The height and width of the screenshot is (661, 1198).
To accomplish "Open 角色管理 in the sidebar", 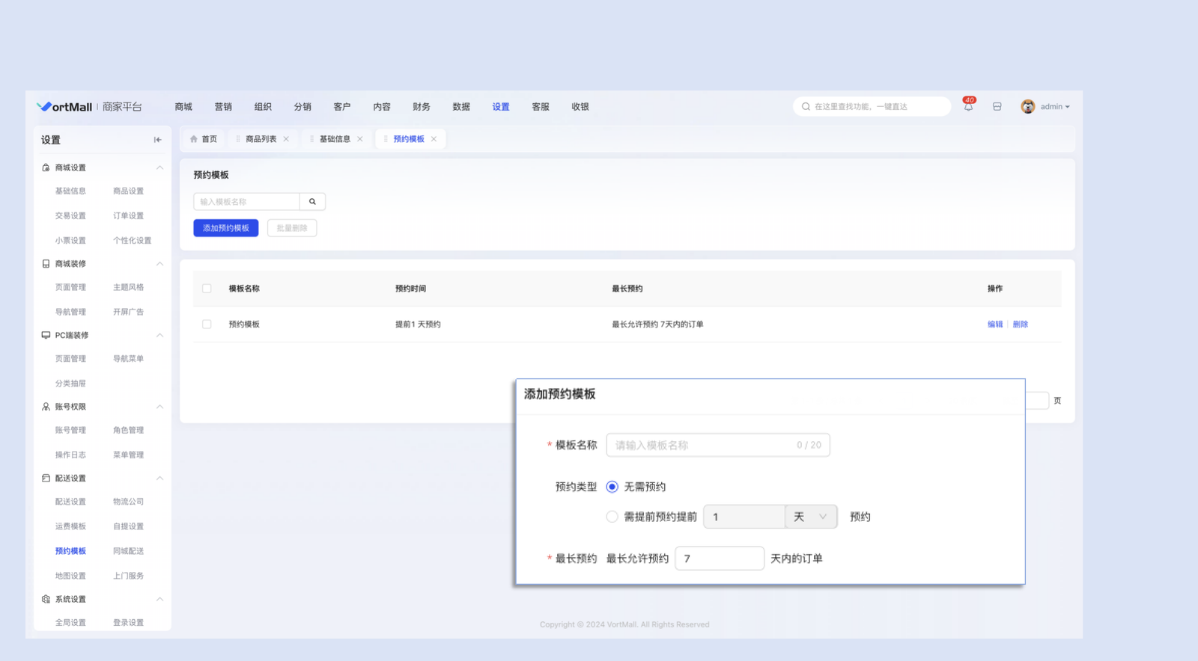I will 128,431.
